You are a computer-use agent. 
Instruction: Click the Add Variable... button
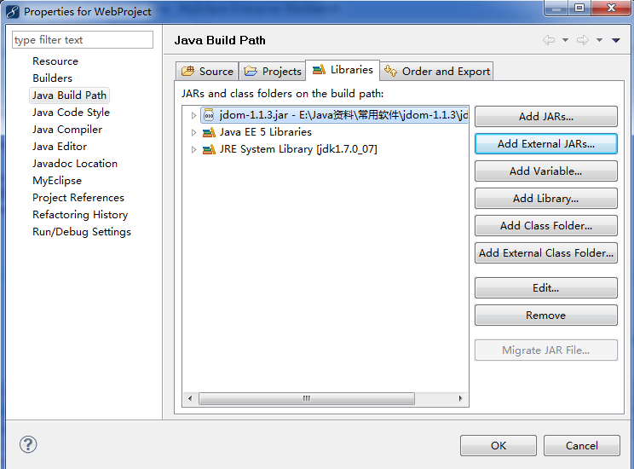point(546,171)
